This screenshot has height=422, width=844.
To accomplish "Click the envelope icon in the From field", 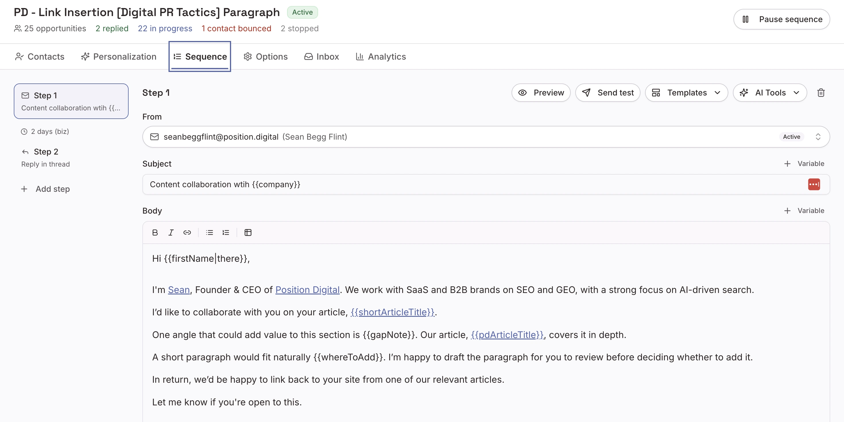I will (154, 137).
